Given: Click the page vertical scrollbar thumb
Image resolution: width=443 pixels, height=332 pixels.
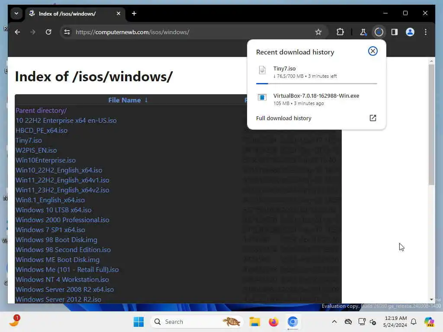Looking at the screenshot, I should click(x=431, y=125).
